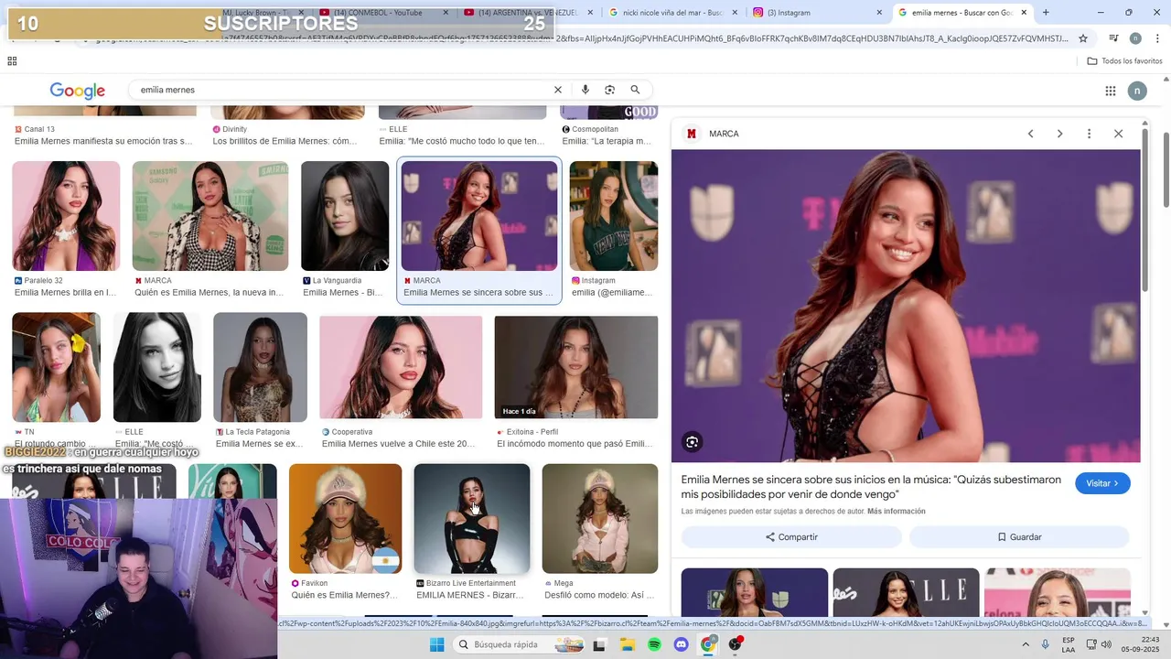Open a new browser tab
This screenshot has height=659, width=1171.
[x=1046, y=13]
